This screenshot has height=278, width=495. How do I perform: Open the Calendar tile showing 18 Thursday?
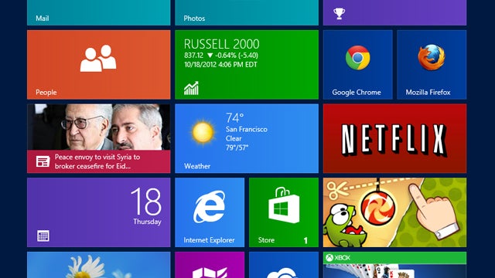pyautogui.click(x=98, y=212)
